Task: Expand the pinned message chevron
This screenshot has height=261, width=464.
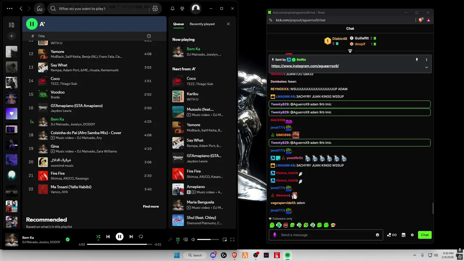Action: point(426,67)
